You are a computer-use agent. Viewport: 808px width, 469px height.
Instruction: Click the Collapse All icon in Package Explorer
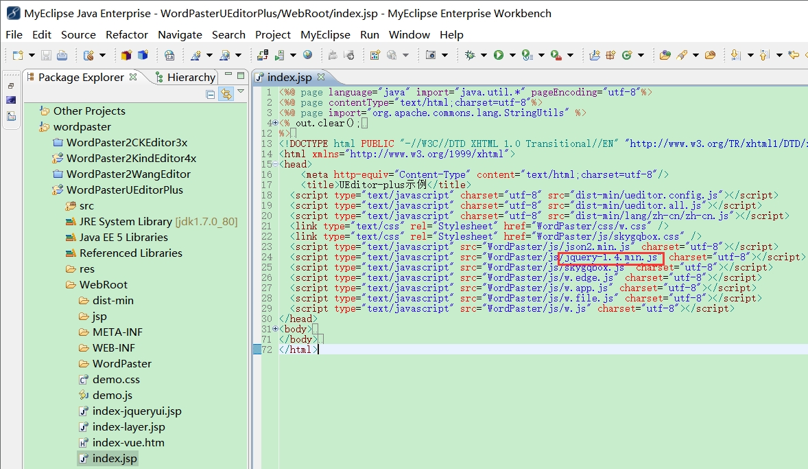click(211, 94)
